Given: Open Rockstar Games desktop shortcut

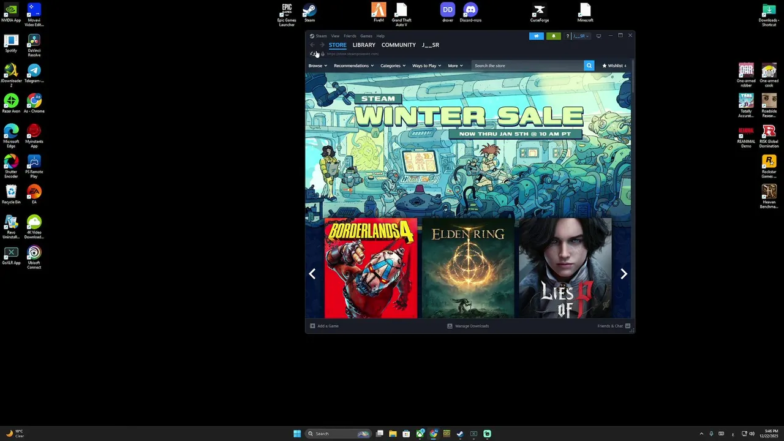Looking at the screenshot, I should 769,166.
